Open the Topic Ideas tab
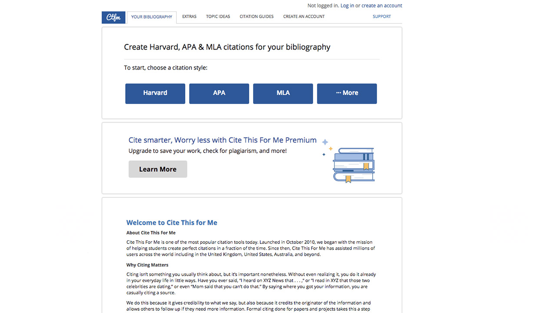The image size is (556, 313). (x=218, y=17)
